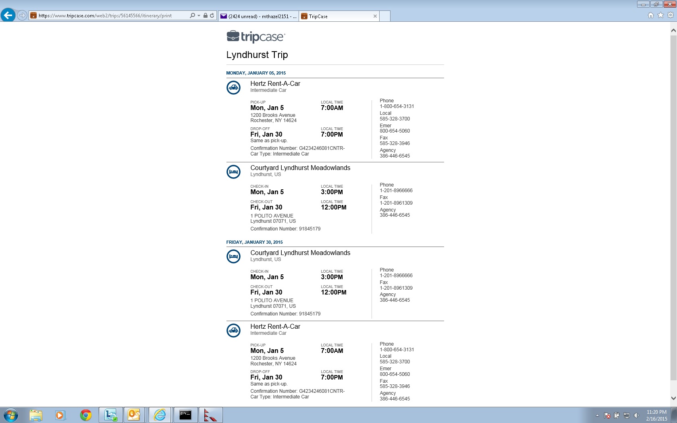Click the security lock icon in address bar
This screenshot has width=677, height=423.
(x=206, y=16)
